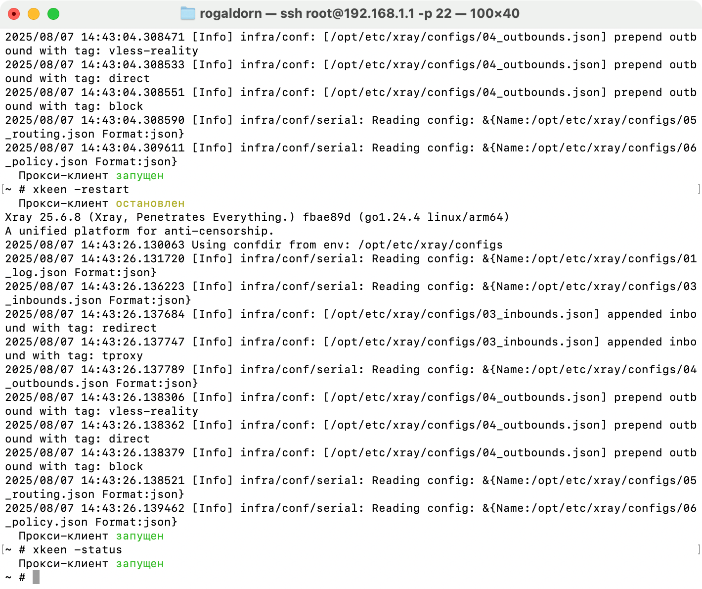Click the 'xkeen -status' command text
The width and height of the screenshot is (702, 589).
(77, 550)
